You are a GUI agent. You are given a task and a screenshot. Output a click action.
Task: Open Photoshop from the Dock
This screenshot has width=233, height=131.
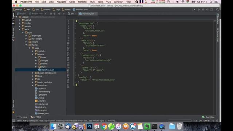click(90, 126)
